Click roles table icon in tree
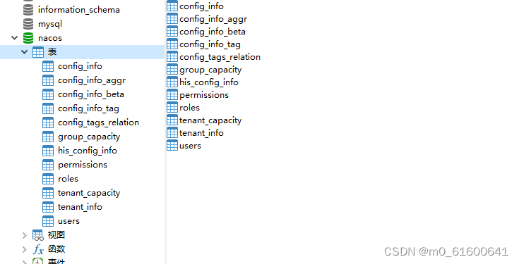Screen dimensions: 519x264 [x=48, y=179]
